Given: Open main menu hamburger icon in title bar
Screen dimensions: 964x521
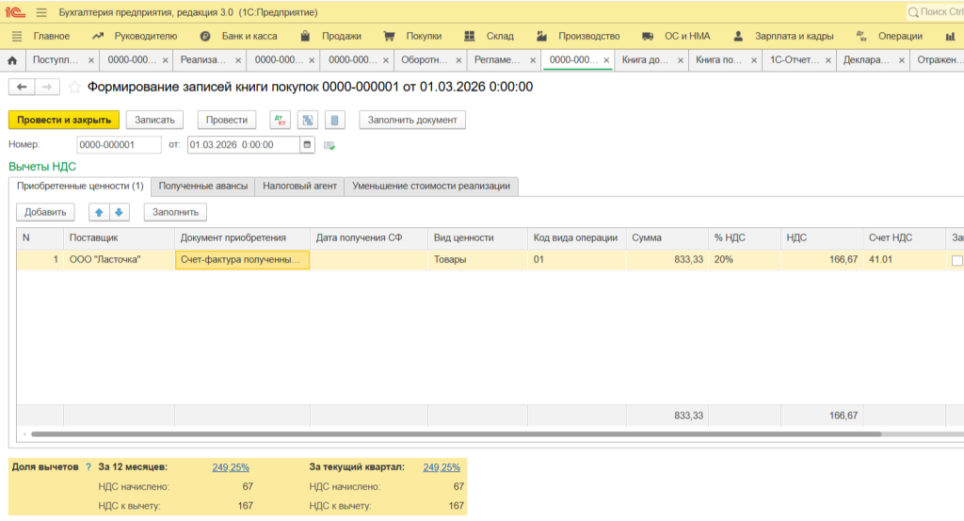Looking at the screenshot, I should [40, 12].
